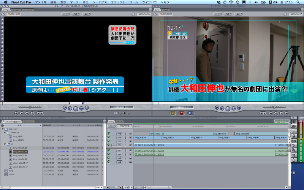Collapse the aep_out folder
This screenshot has height=190, width=304.
(3, 128)
